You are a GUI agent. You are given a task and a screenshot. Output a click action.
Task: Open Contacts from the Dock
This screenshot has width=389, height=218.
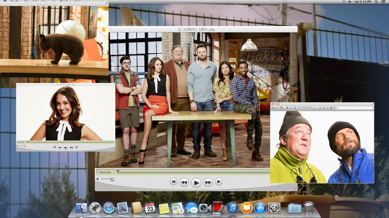tap(136, 208)
